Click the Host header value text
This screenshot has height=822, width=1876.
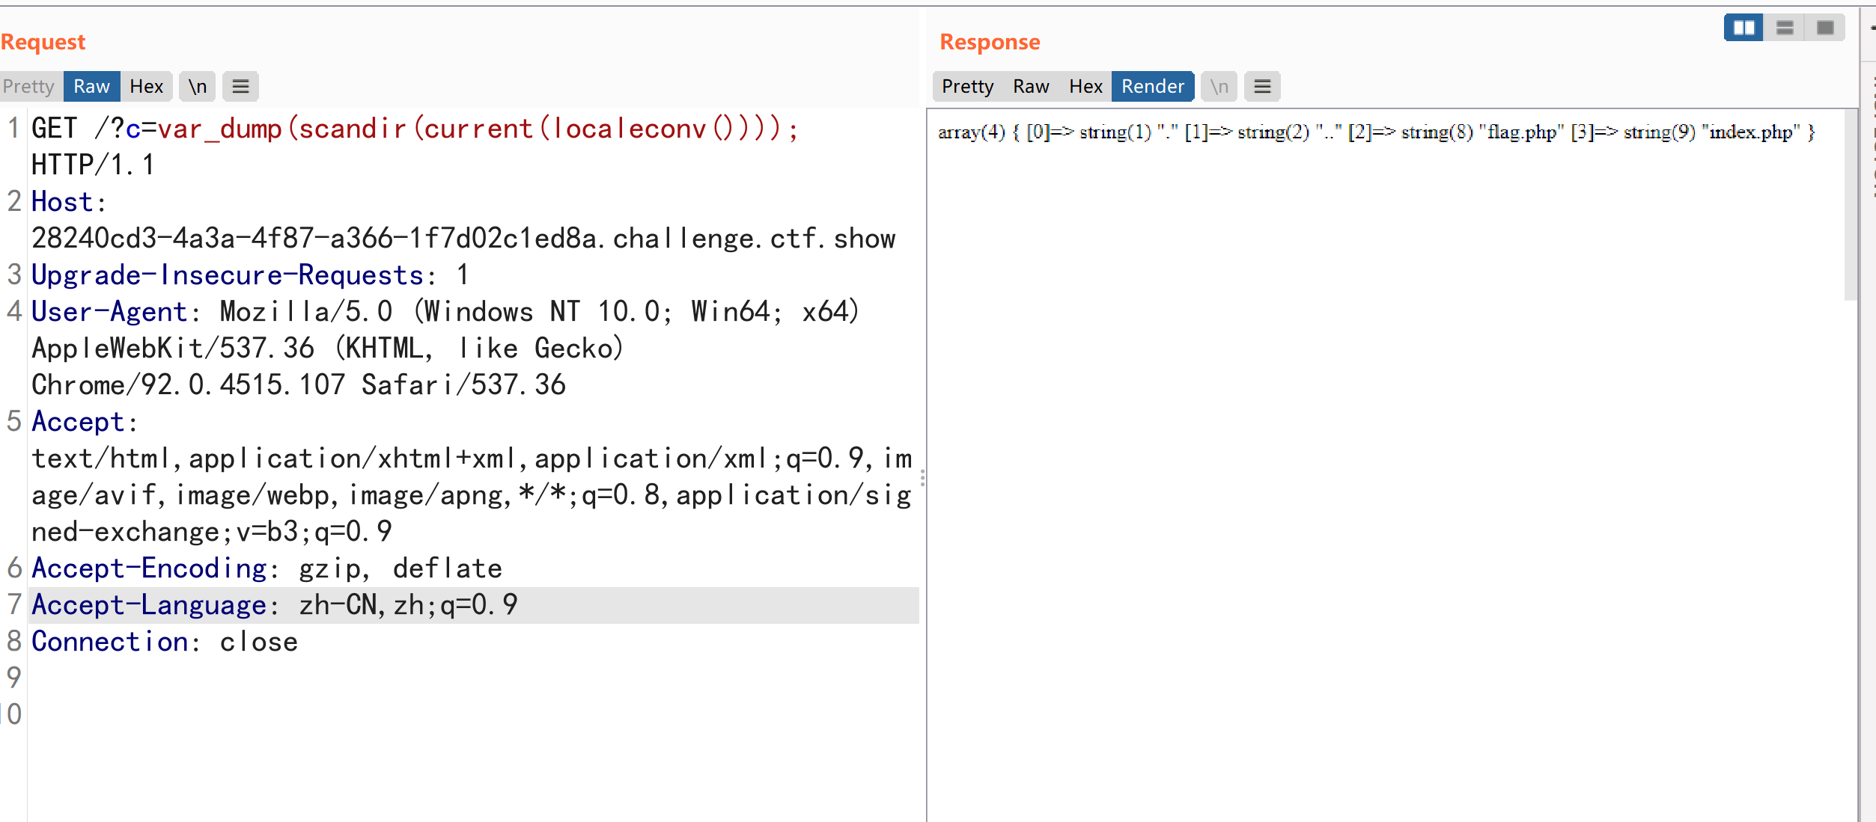click(x=463, y=239)
